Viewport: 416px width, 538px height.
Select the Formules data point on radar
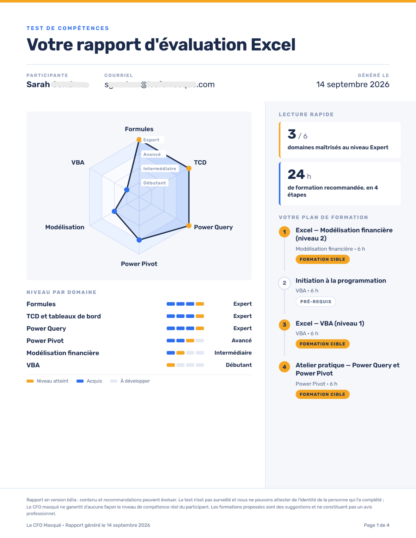(139, 140)
